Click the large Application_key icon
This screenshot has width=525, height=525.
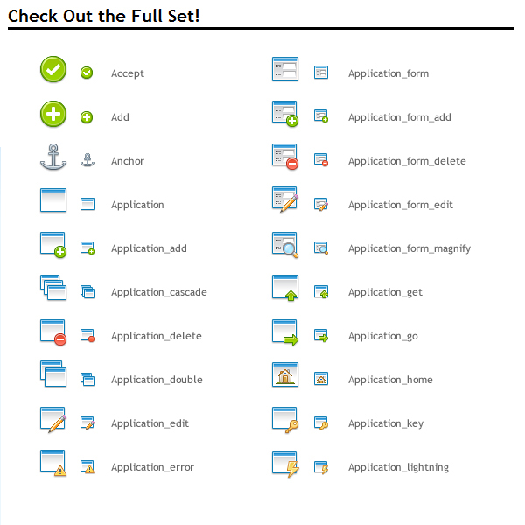pyautogui.click(x=285, y=420)
